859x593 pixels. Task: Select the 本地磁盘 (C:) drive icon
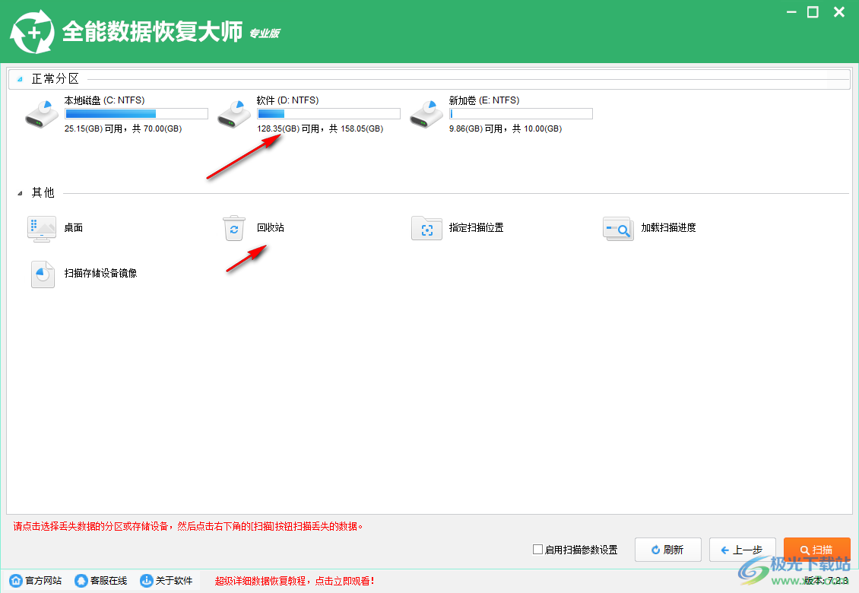(x=42, y=113)
